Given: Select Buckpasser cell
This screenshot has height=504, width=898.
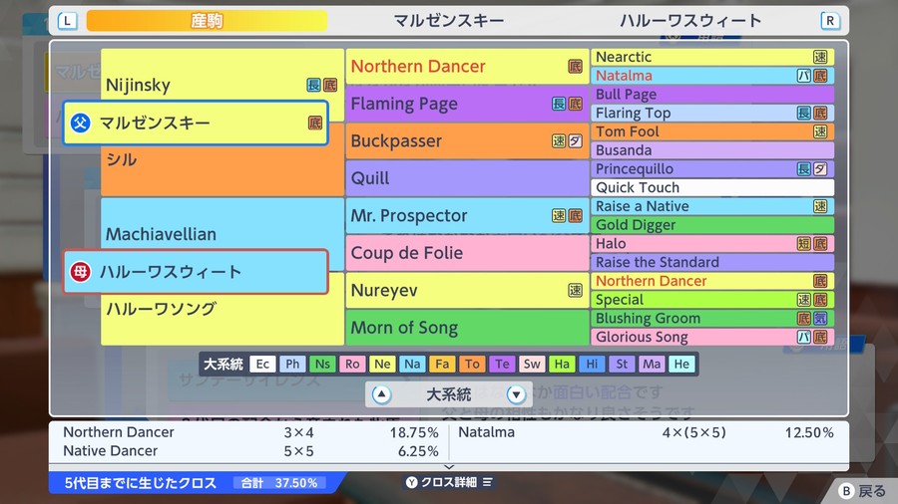Looking at the screenshot, I should point(467,141).
